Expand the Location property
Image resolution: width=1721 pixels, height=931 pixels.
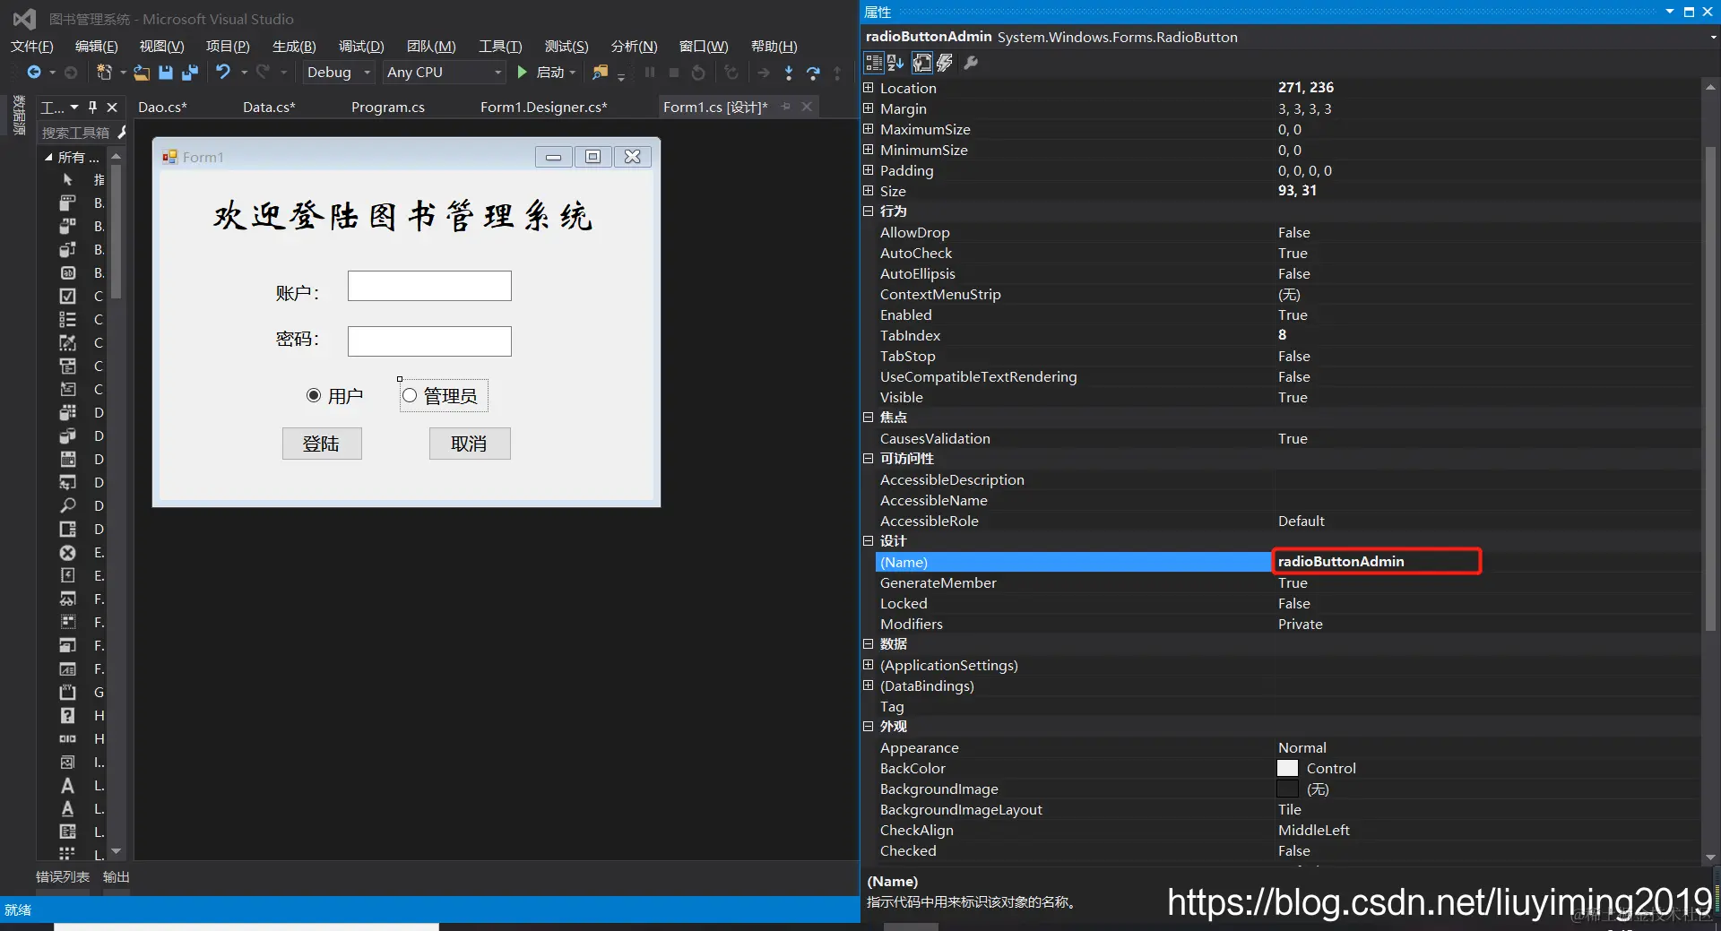[x=868, y=88]
